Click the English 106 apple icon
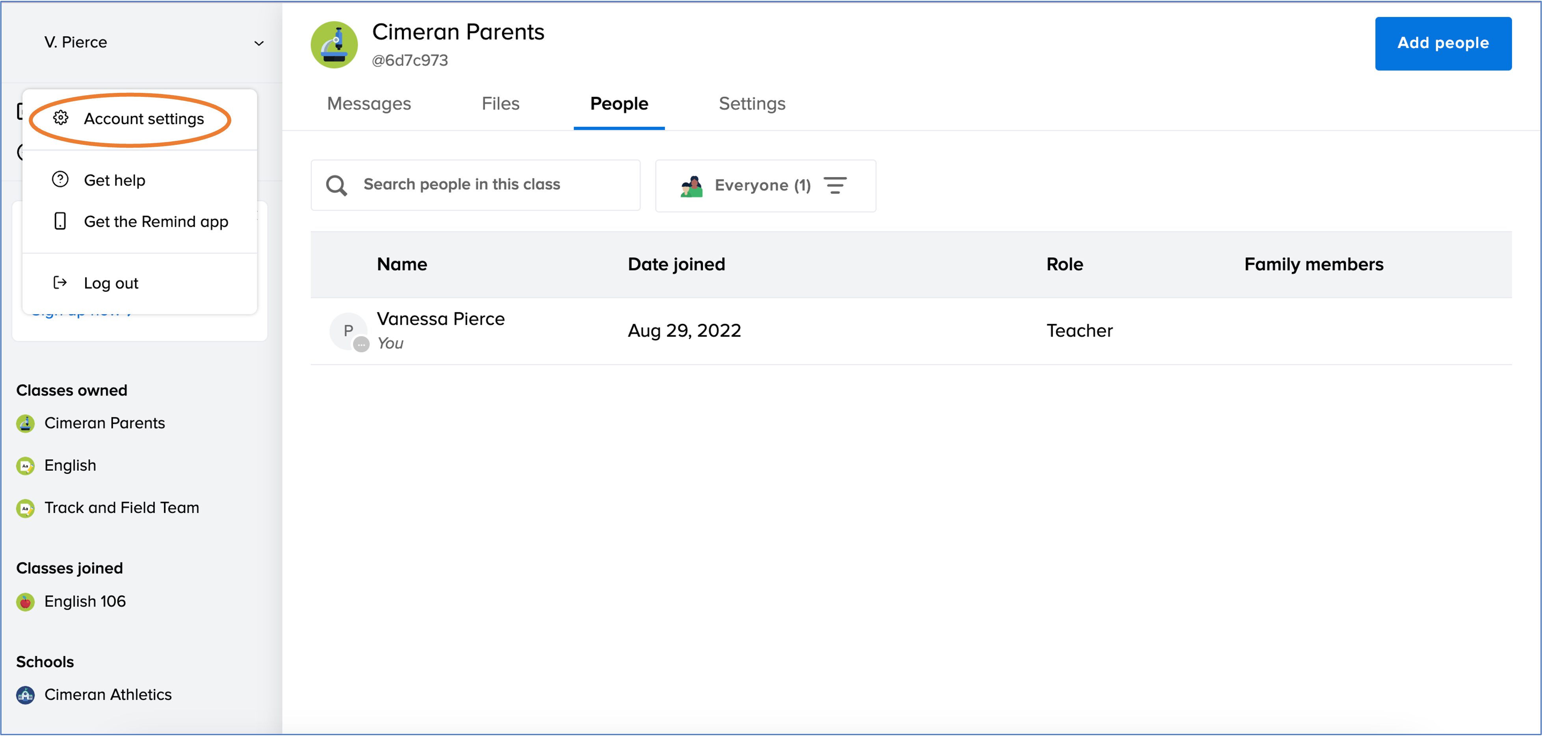The image size is (1542, 736). 25,602
